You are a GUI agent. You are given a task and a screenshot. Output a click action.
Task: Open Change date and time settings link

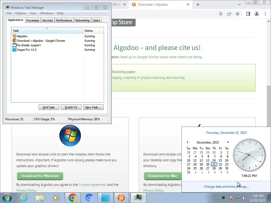226,187
